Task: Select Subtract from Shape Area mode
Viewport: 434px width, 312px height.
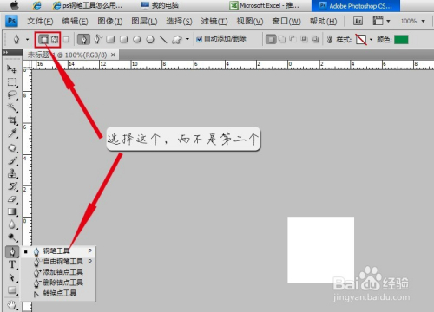Action: [x=293, y=39]
